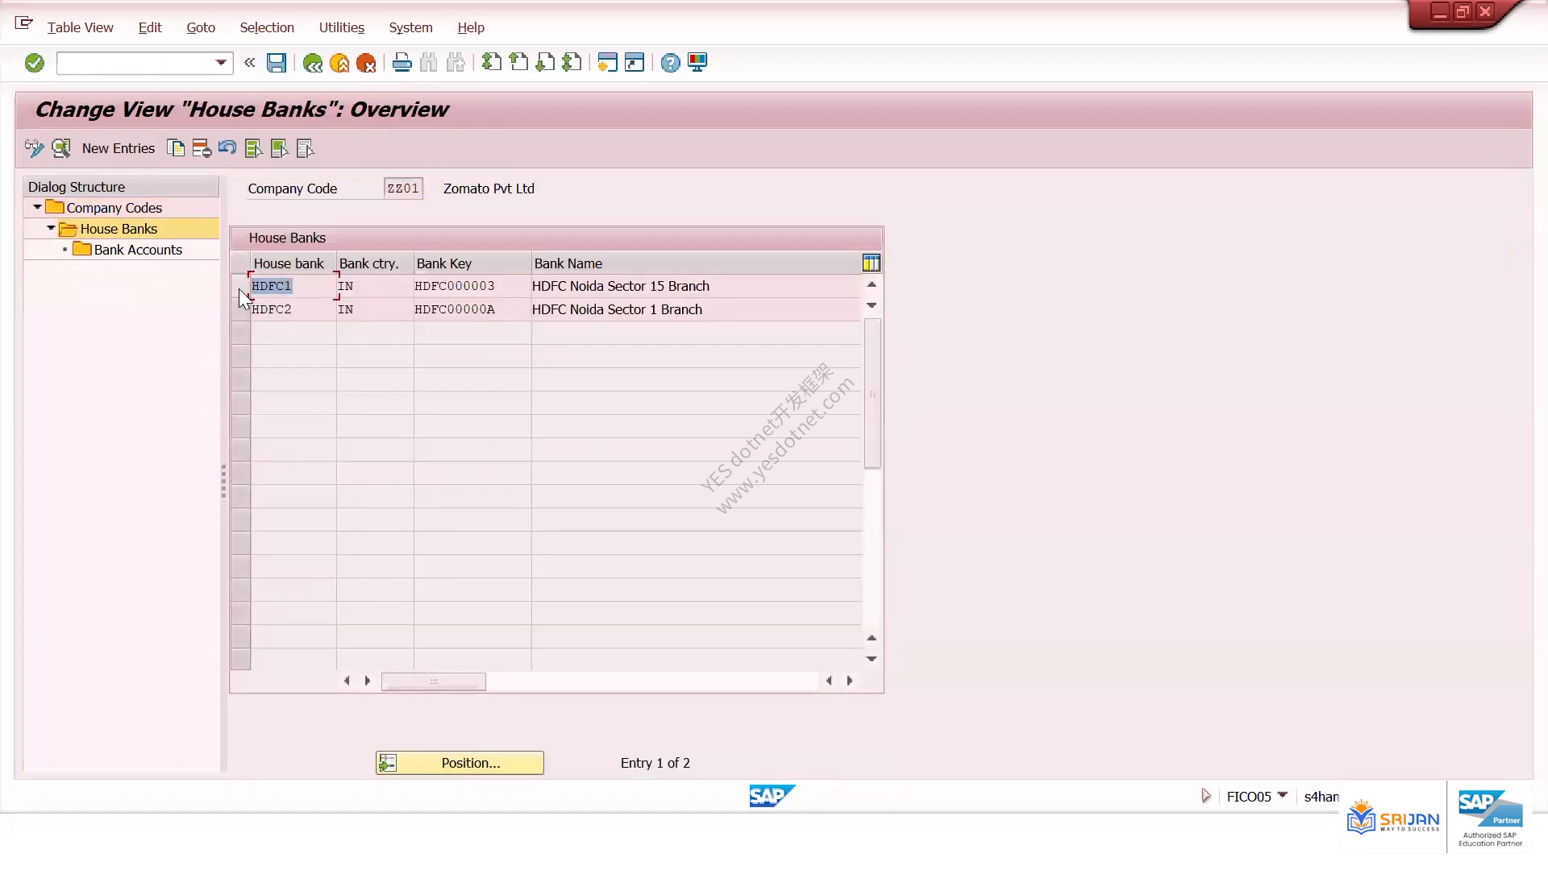
Task: Select the HDFC2 row selector
Action: pyautogui.click(x=240, y=309)
